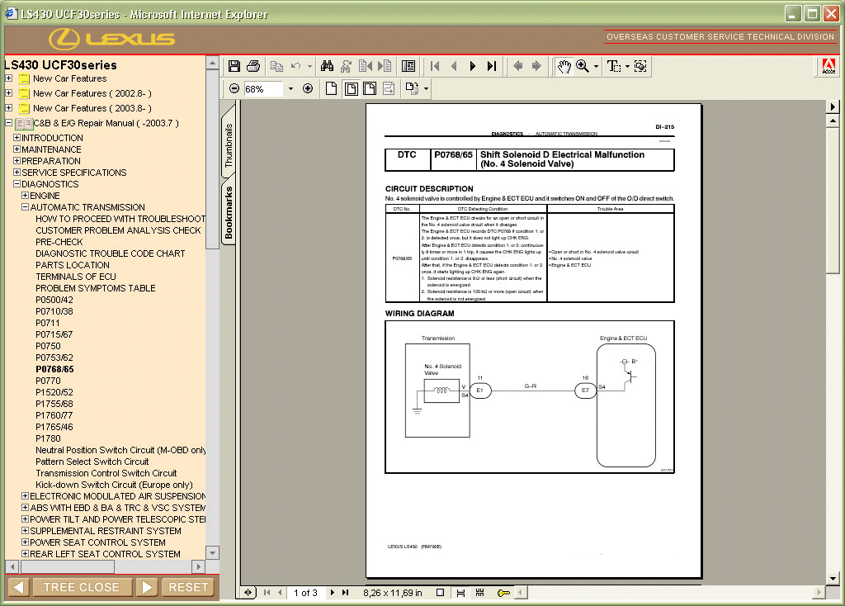The width and height of the screenshot is (845, 606).
Task: Open P0753/62 code entry
Action: tap(54, 357)
